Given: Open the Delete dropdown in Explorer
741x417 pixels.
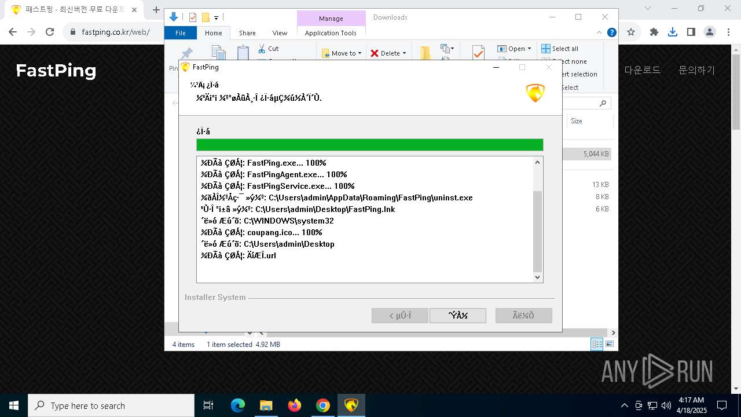Looking at the screenshot, I should 388,53.
